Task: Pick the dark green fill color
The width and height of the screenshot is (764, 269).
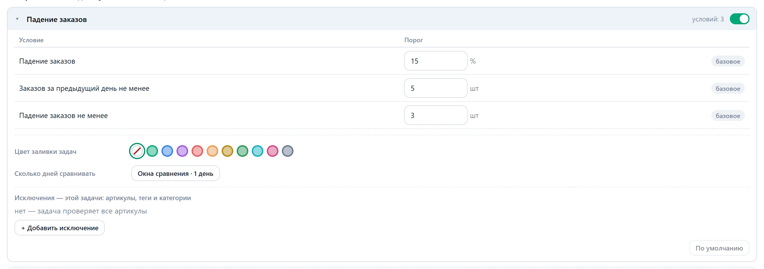Action: 243,151
